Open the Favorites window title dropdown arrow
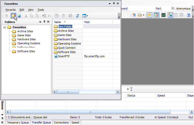The width and height of the screenshot is (194, 125). (109, 3)
